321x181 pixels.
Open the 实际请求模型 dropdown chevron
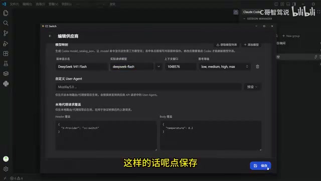tap(158, 66)
